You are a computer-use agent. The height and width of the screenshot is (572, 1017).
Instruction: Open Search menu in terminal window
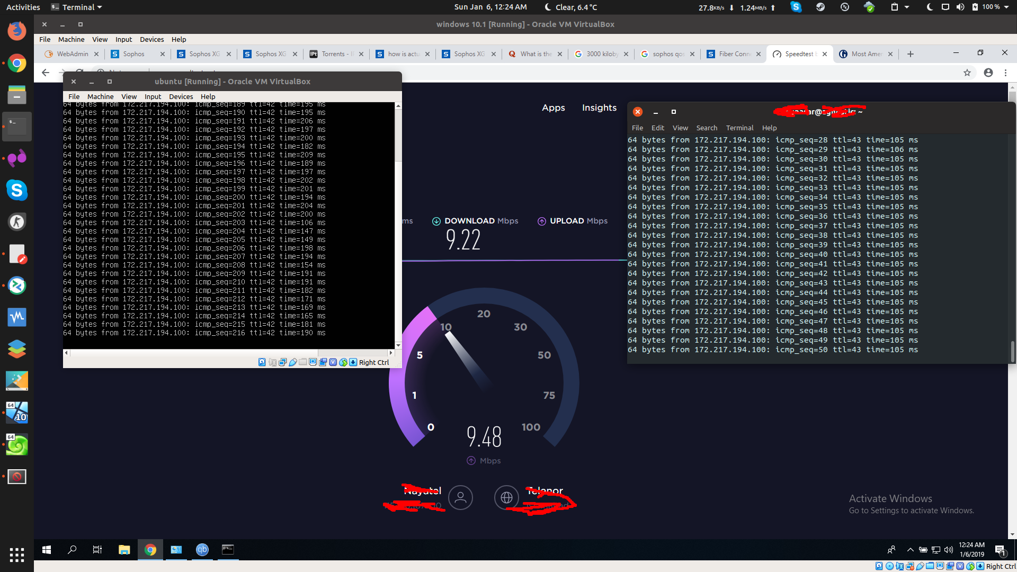coord(707,128)
